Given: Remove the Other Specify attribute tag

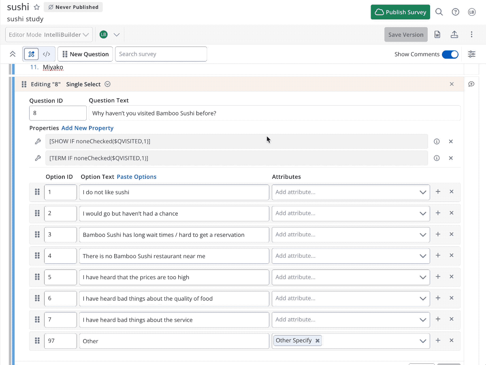Looking at the screenshot, I should pos(318,341).
